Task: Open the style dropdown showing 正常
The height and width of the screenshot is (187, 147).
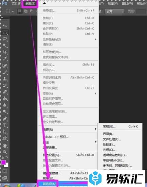Action: [114, 12]
